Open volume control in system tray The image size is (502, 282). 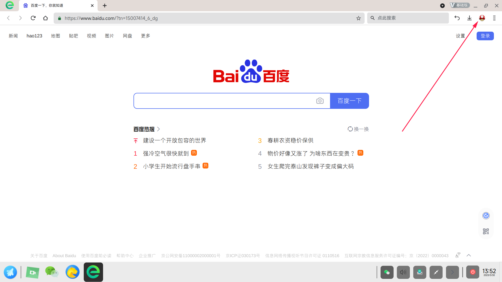(403, 272)
